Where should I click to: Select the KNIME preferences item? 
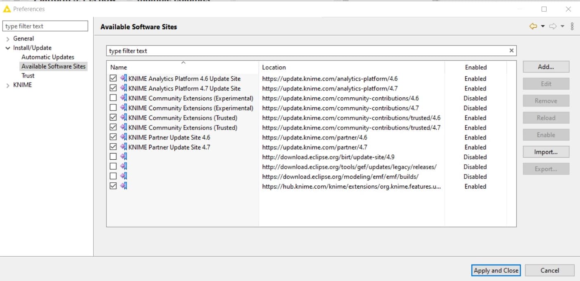click(x=22, y=85)
